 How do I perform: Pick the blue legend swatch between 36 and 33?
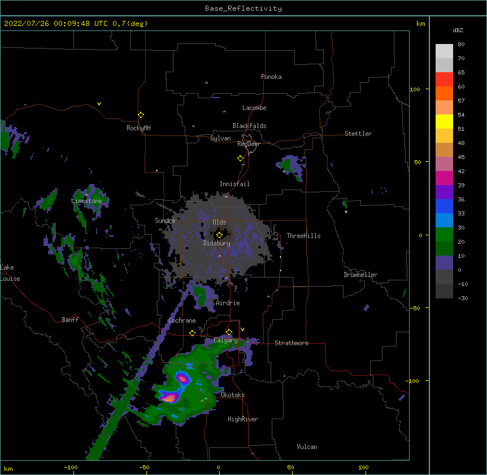coord(444,206)
